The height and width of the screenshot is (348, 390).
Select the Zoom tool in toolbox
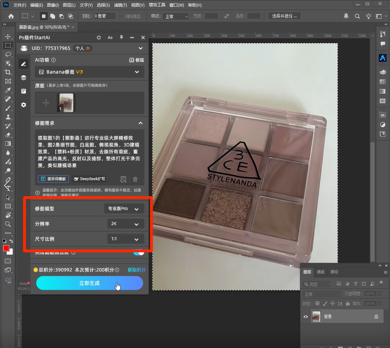[8, 224]
